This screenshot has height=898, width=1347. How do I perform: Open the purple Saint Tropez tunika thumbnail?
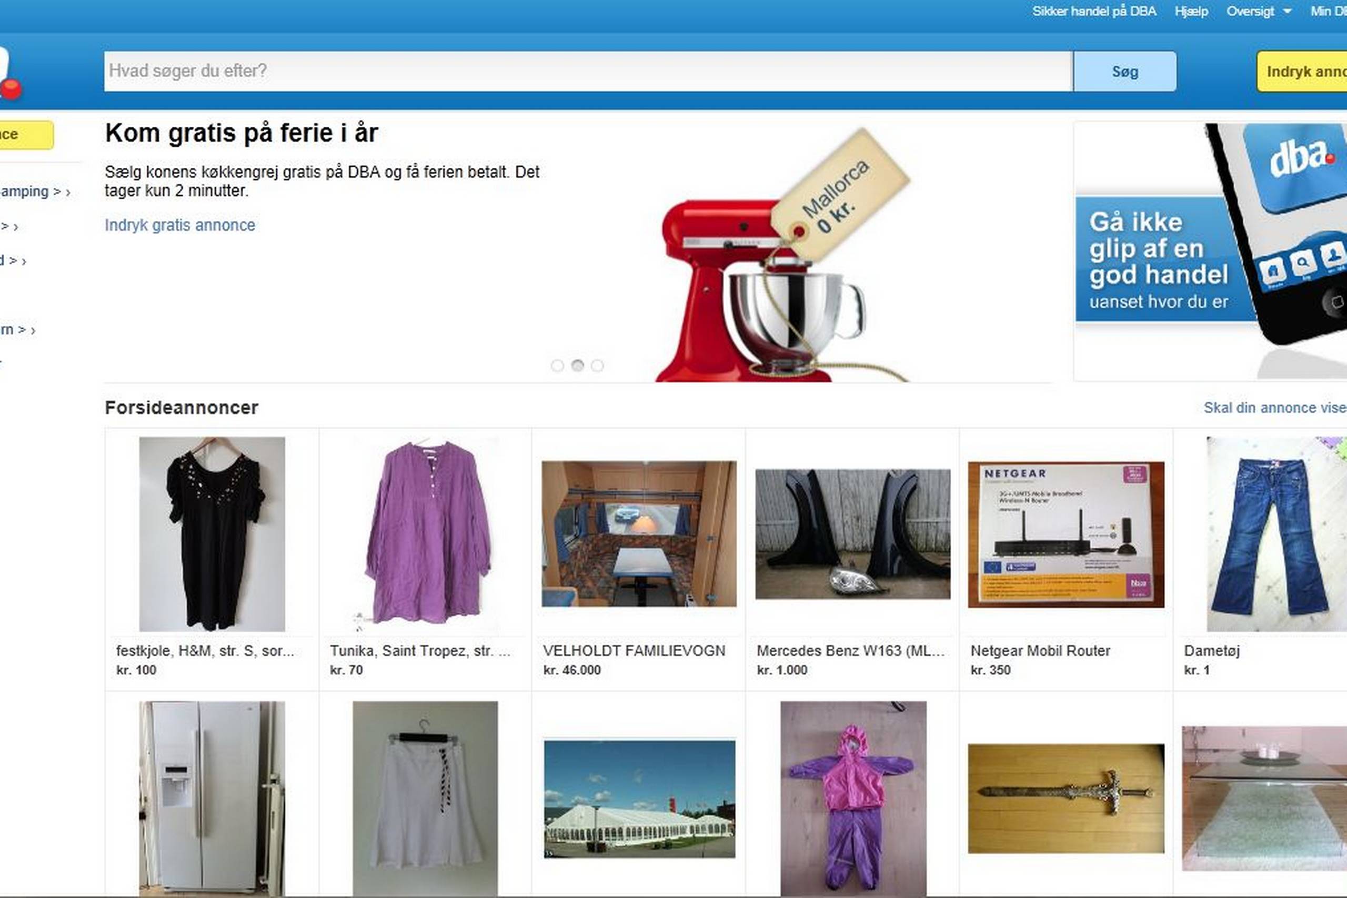point(426,534)
